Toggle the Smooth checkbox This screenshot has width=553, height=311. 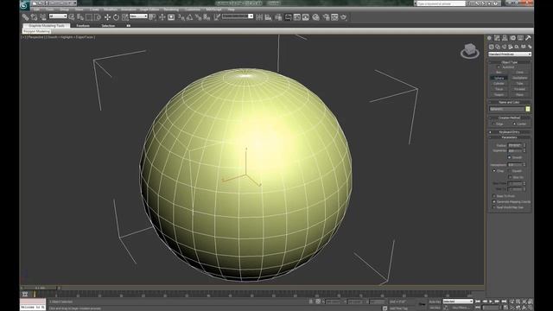point(509,157)
